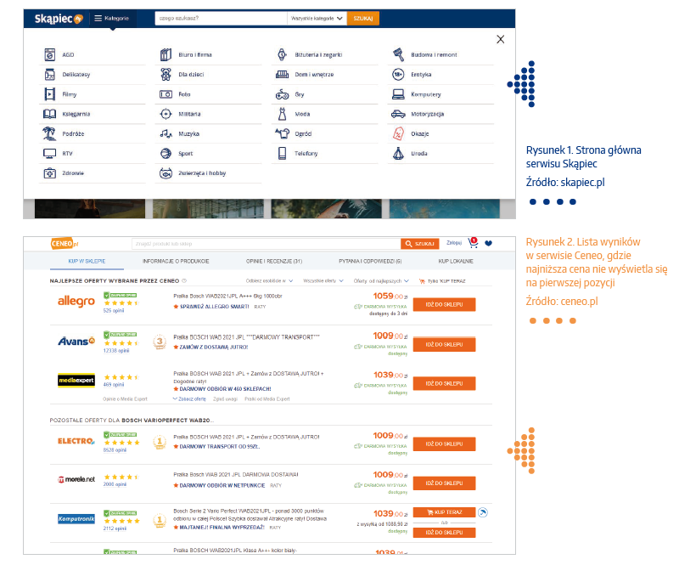Click the Motoryzacja car icon
Screen dimensions: 679x565
[x=398, y=114]
